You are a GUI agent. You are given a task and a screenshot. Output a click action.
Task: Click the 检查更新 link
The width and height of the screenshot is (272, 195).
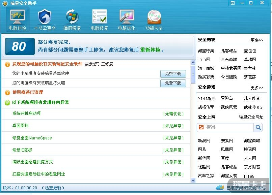(53, 188)
